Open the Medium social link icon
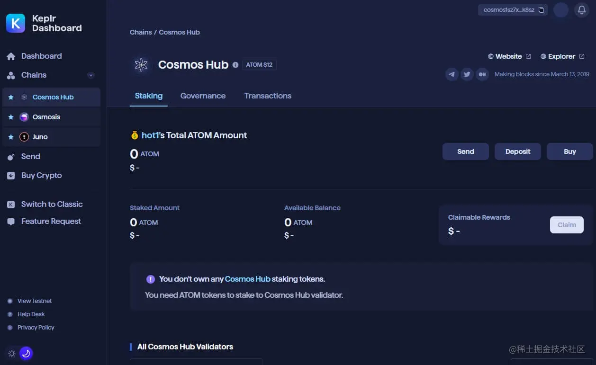The height and width of the screenshot is (365, 596). pos(482,74)
